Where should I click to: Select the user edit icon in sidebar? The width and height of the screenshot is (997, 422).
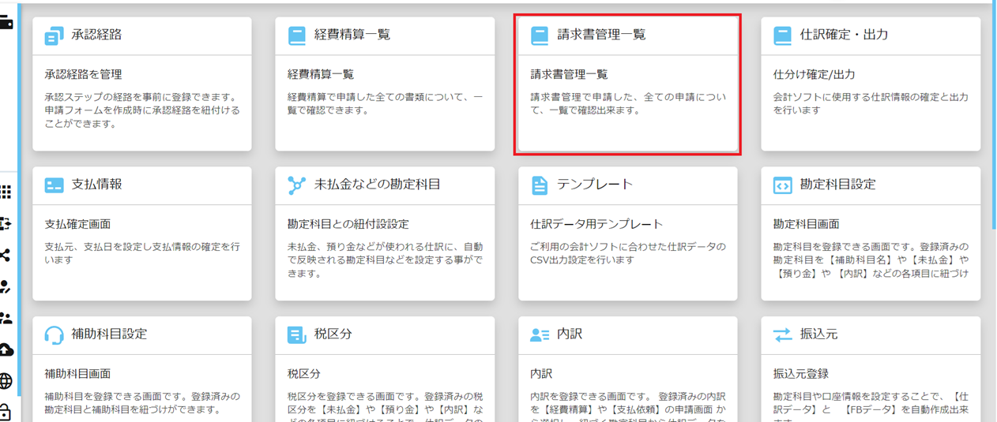click(x=6, y=286)
